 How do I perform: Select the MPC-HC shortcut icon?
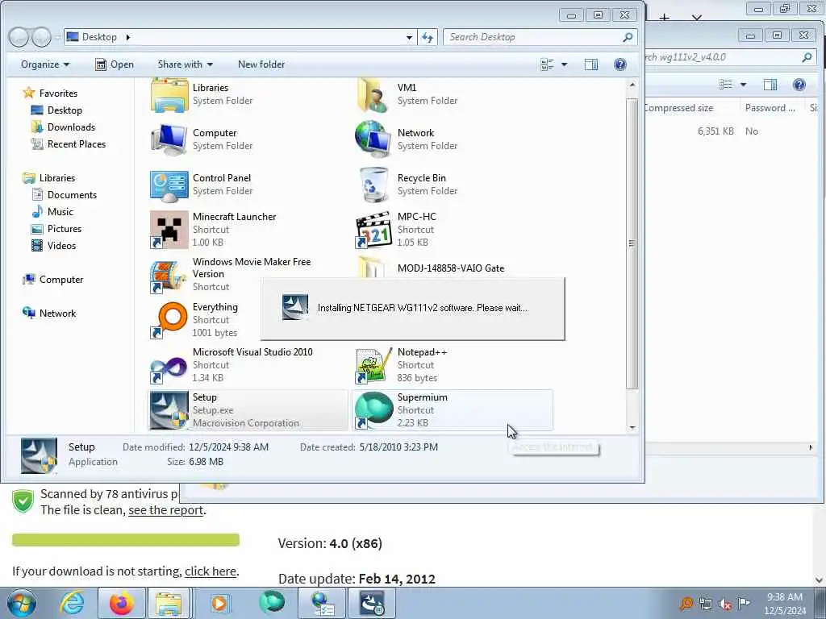[x=373, y=230]
